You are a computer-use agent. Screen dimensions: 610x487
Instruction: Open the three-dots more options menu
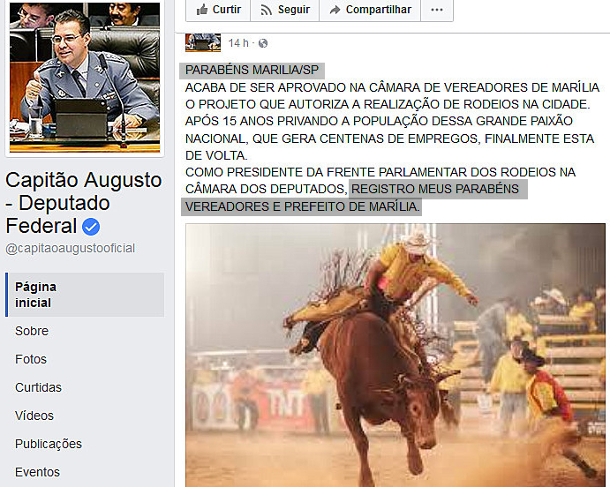[x=437, y=10]
